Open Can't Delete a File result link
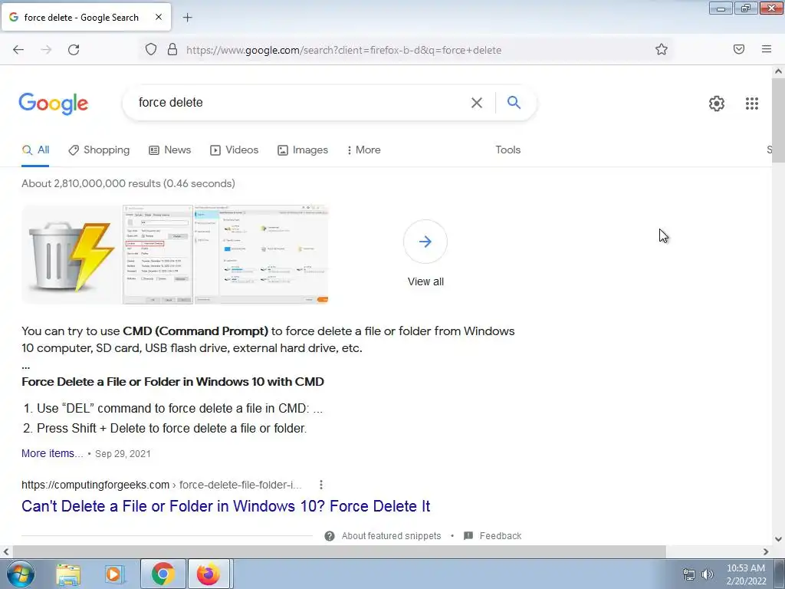The height and width of the screenshot is (589, 785). [x=226, y=506]
